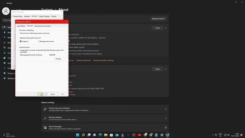Show hidden icons tray chevron

click(x=213, y=135)
